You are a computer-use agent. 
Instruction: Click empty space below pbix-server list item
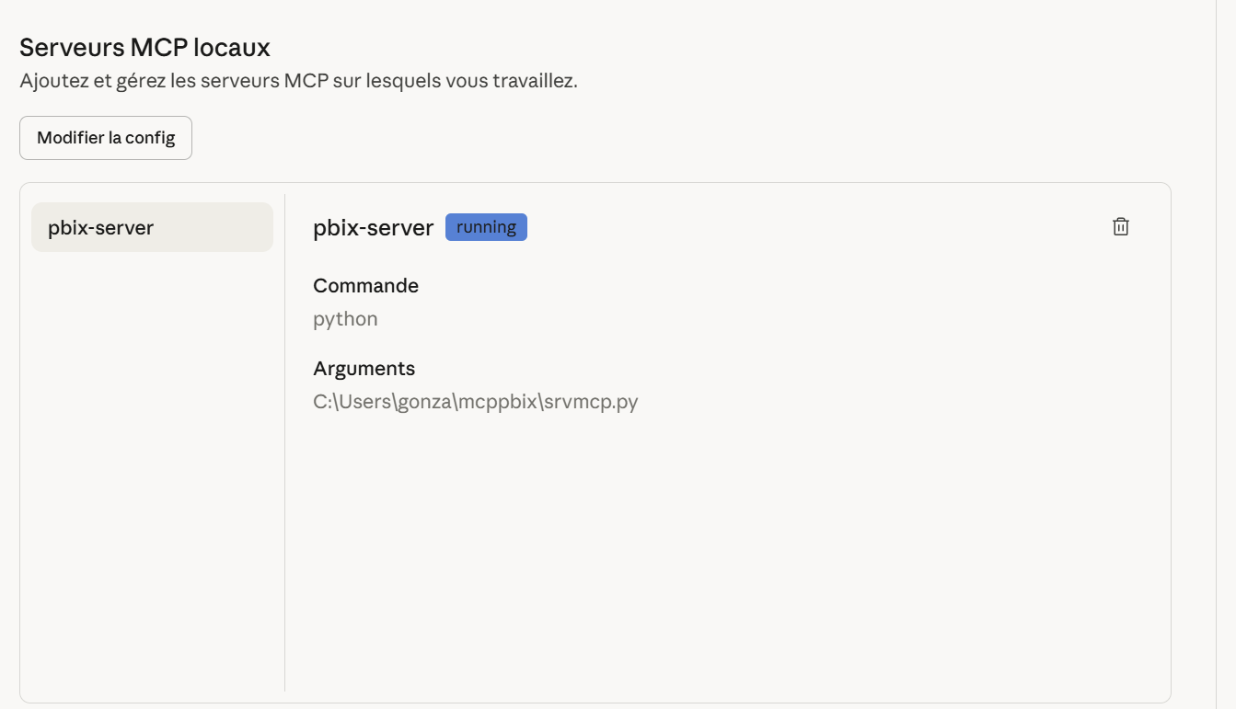pos(152,460)
